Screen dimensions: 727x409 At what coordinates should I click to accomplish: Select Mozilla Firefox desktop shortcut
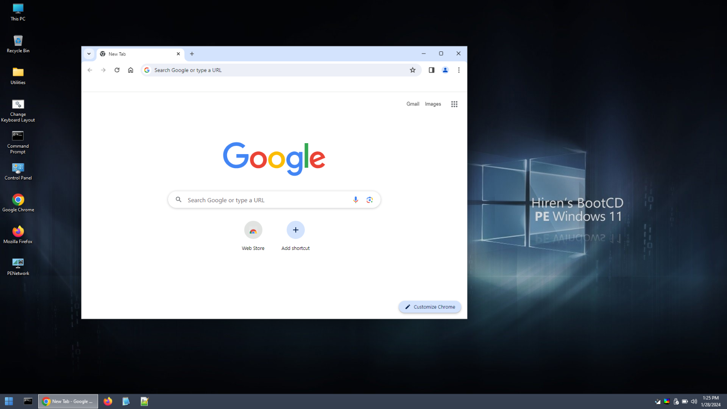click(x=18, y=235)
